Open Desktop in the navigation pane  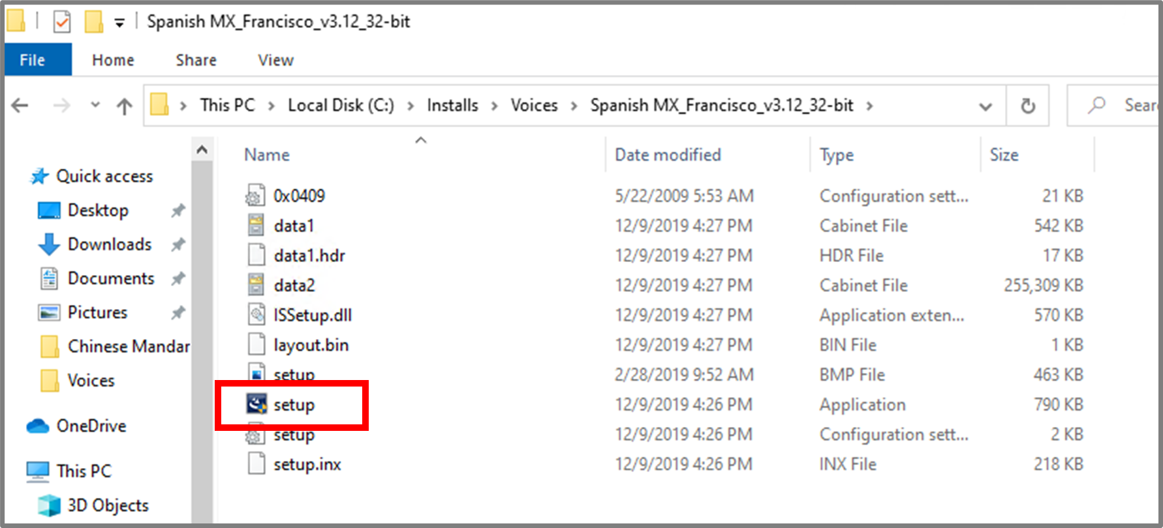(x=98, y=211)
